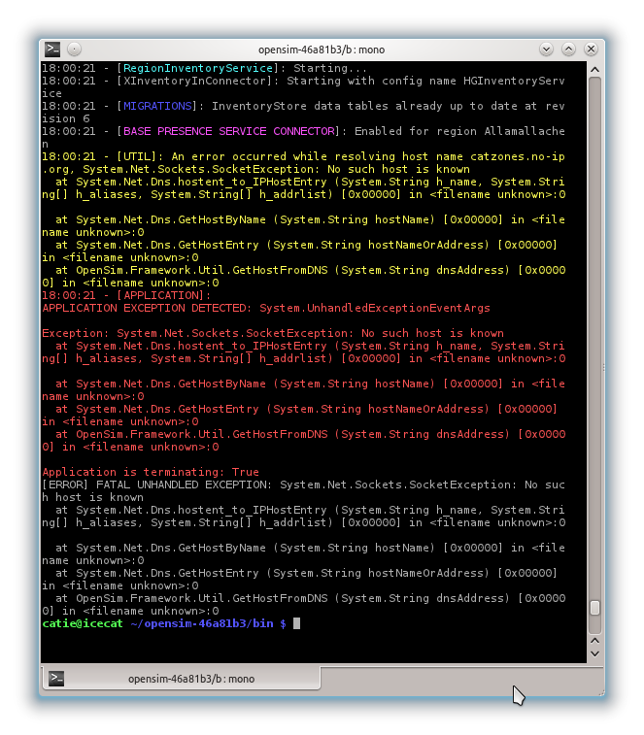Click the terminal icon in the bottom tab
This screenshot has width=644, height=735.
[x=56, y=679]
